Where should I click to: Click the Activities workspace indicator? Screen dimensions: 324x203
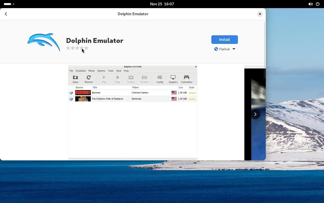[x=9, y=4]
